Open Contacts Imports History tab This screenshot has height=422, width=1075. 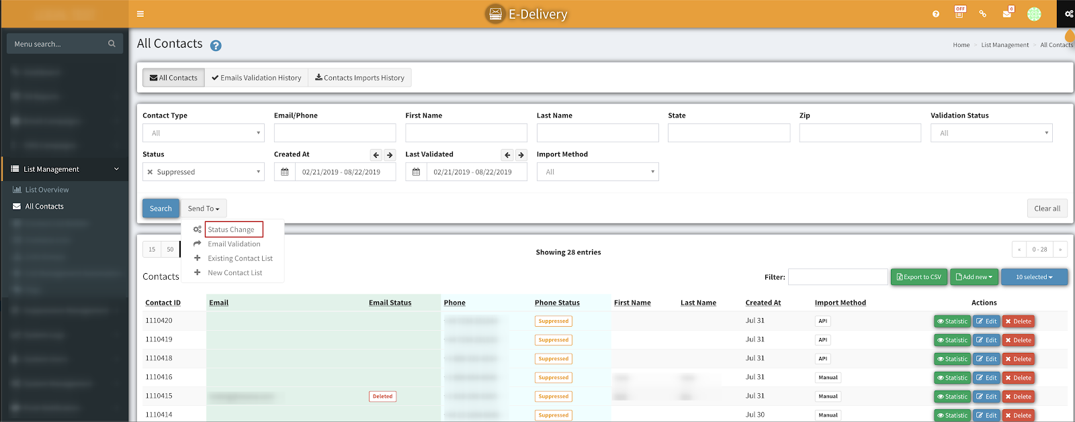[x=359, y=78]
